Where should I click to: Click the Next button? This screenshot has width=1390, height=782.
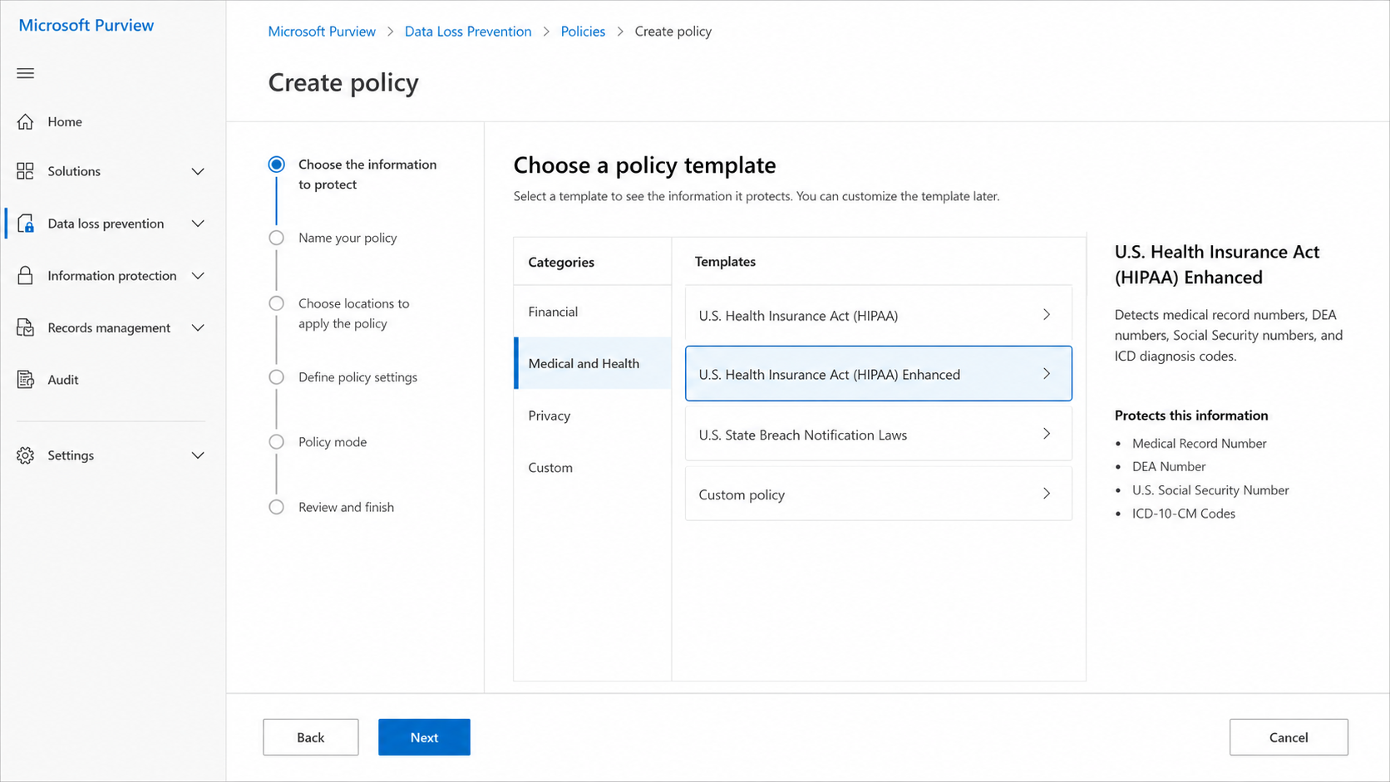(x=424, y=737)
